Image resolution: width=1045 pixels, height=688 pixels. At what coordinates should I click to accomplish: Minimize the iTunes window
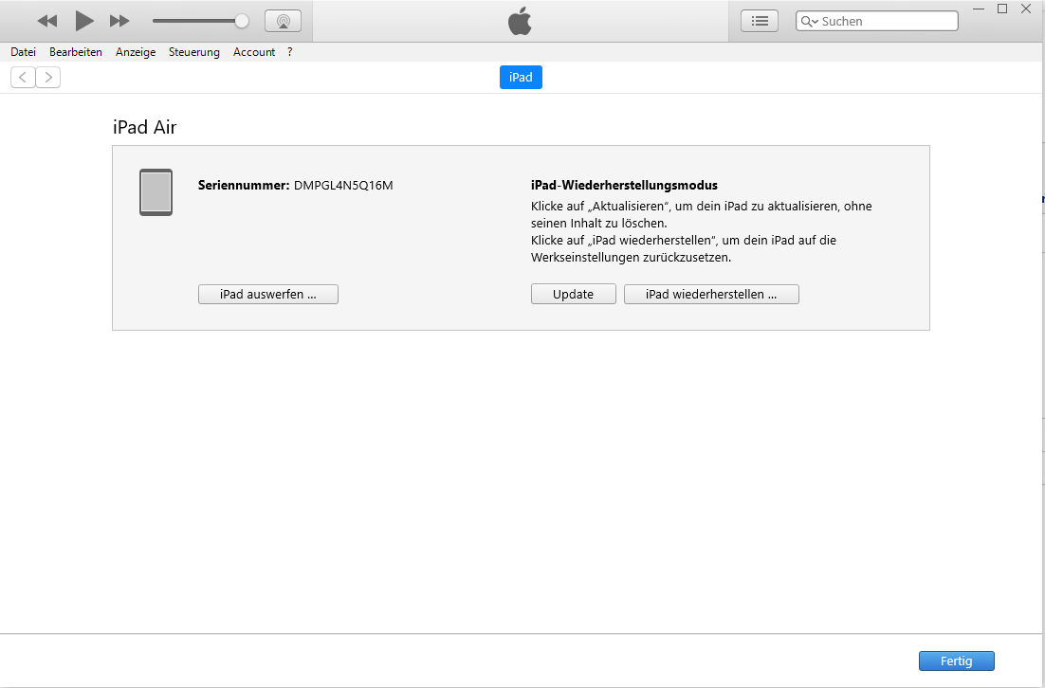979,9
